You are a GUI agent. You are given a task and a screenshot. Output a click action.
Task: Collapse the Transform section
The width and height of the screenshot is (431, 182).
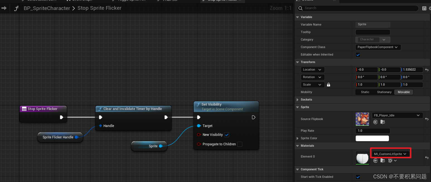pos(298,62)
